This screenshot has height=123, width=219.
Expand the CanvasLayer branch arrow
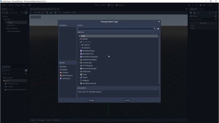pyautogui.click(x=79, y=63)
